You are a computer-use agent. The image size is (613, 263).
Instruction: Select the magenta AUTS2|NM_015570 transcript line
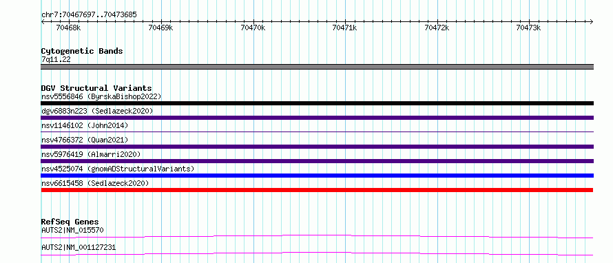317,236
